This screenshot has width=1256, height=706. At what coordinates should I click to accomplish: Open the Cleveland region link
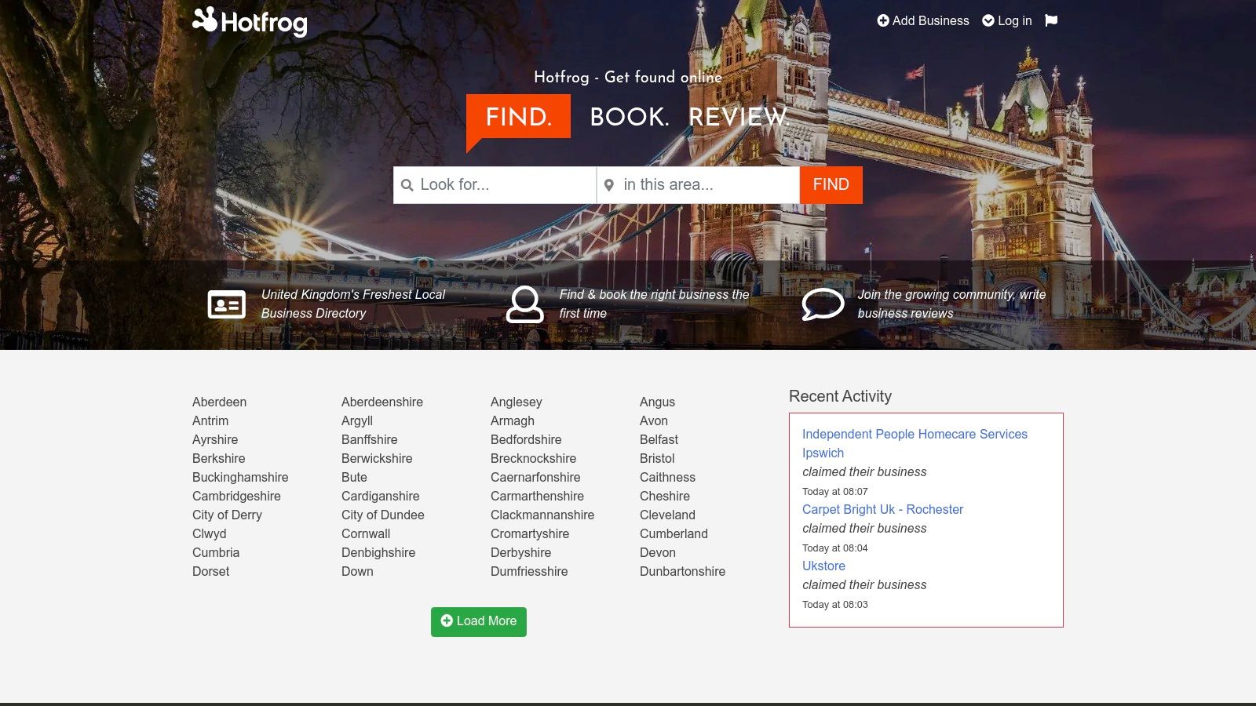667,515
